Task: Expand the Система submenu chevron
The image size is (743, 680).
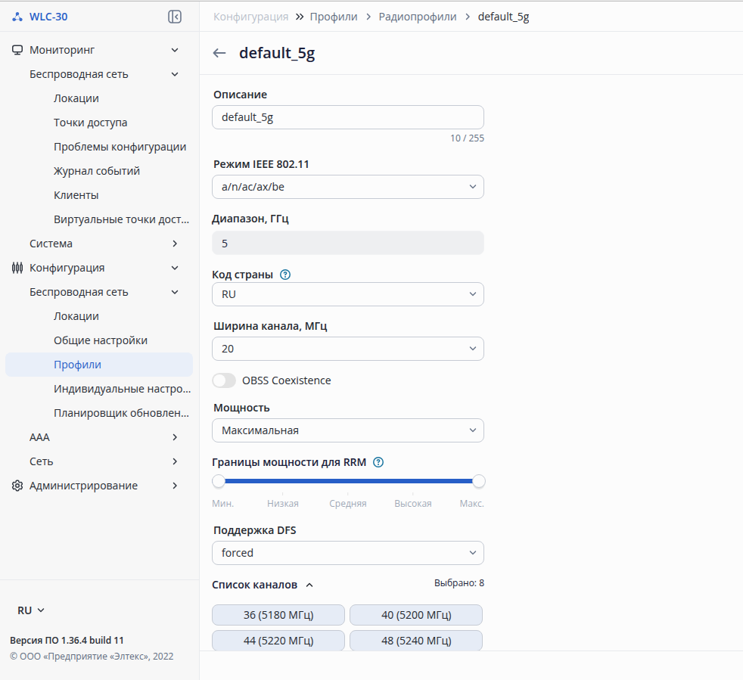Action: coord(175,244)
